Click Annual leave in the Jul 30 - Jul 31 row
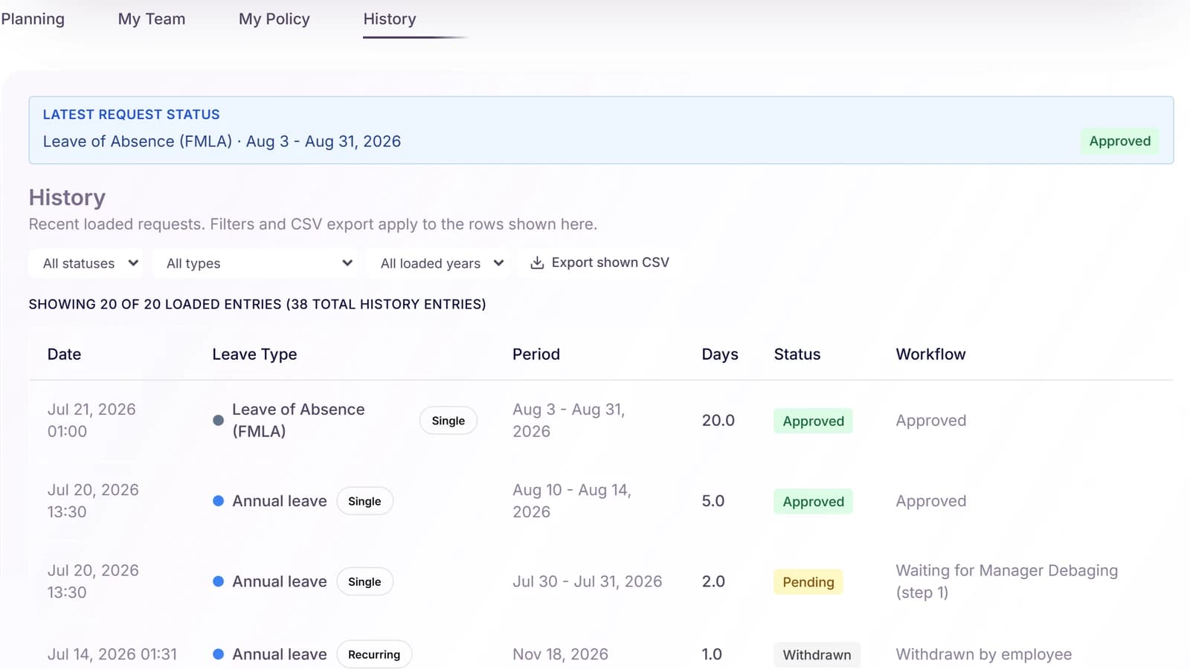Image resolution: width=1190 pixels, height=669 pixels. pos(279,581)
